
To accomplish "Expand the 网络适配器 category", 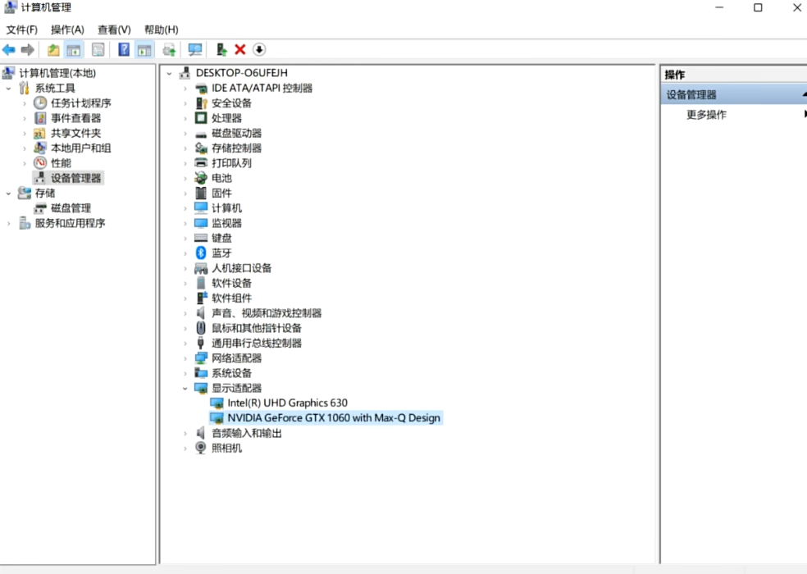I will [x=186, y=358].
